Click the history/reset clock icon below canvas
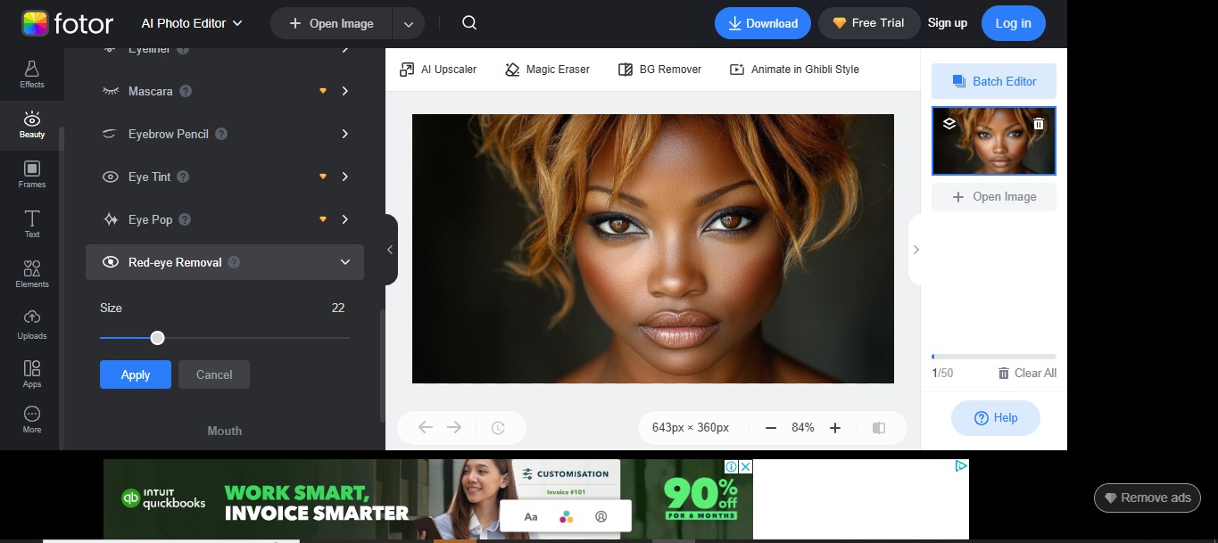 click(x=498, y=427)
